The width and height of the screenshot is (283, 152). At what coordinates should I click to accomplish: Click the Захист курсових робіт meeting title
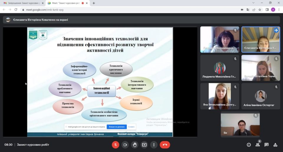click(33, 145)
